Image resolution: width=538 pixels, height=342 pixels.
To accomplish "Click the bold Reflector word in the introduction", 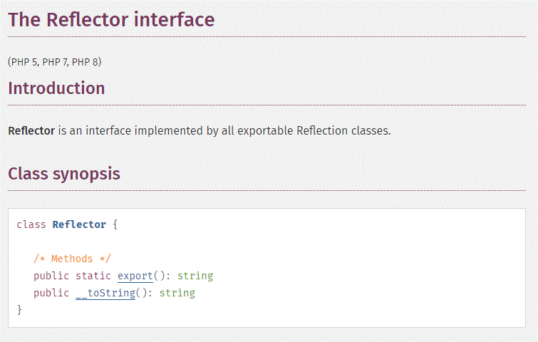I will (31, 131).
